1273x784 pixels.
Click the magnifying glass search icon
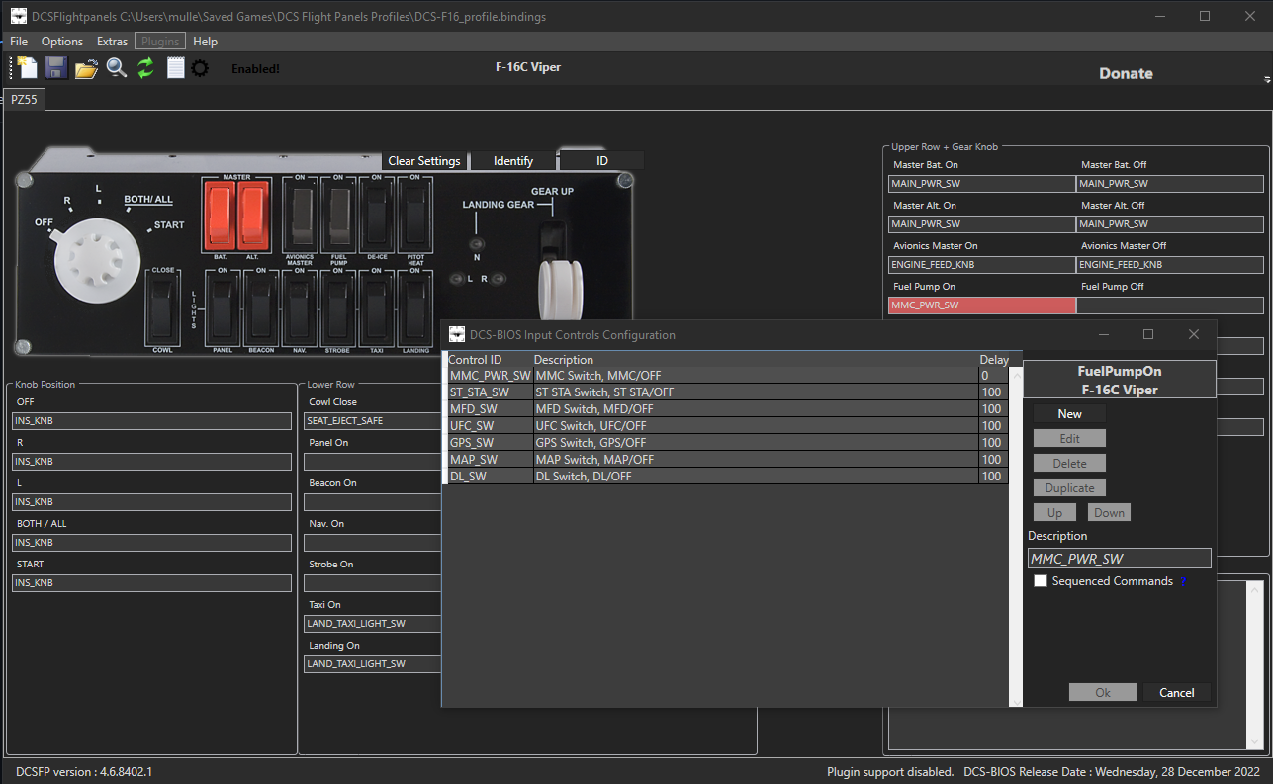click(117, 68)
